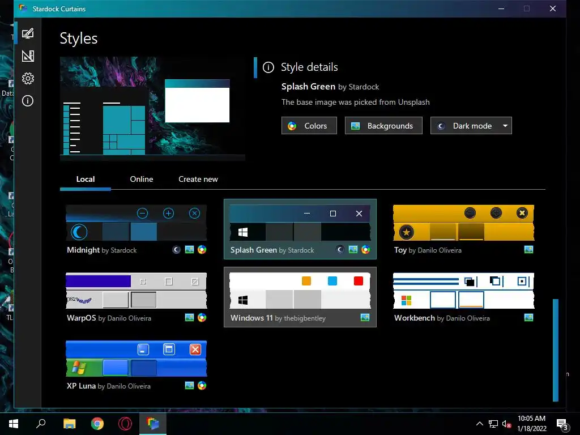The width and height of the screenshot is (580, 435).
Task: Click the Style details info icon
Action: coord(268,67)
